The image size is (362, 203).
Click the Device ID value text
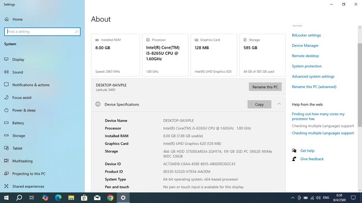tap(199, 164)
